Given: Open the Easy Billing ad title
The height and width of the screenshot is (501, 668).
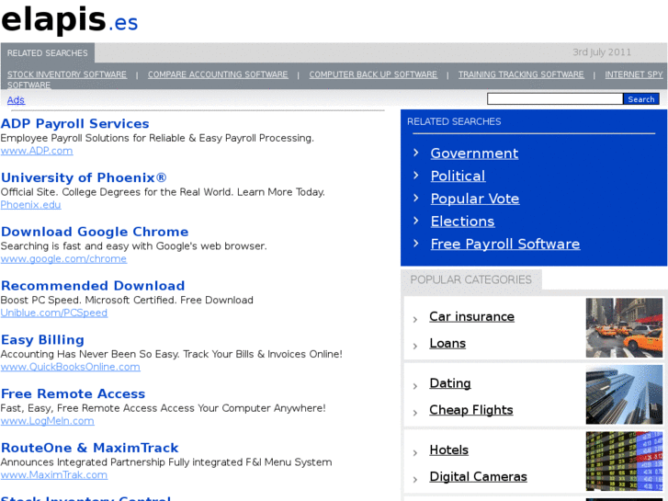Looking at the screenshot, I should (42, 340).
